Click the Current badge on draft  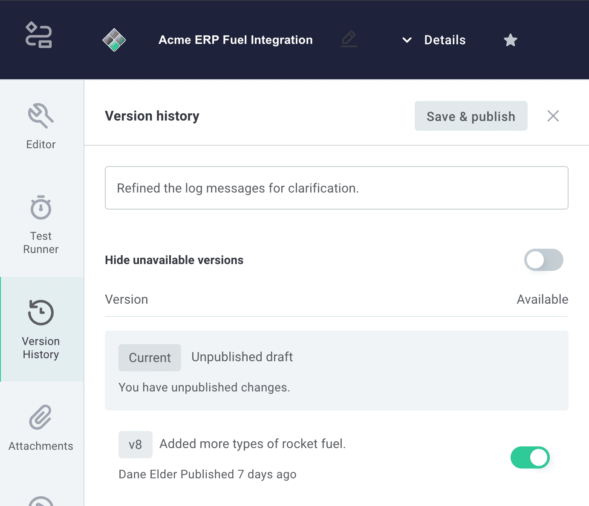(150, 358)
